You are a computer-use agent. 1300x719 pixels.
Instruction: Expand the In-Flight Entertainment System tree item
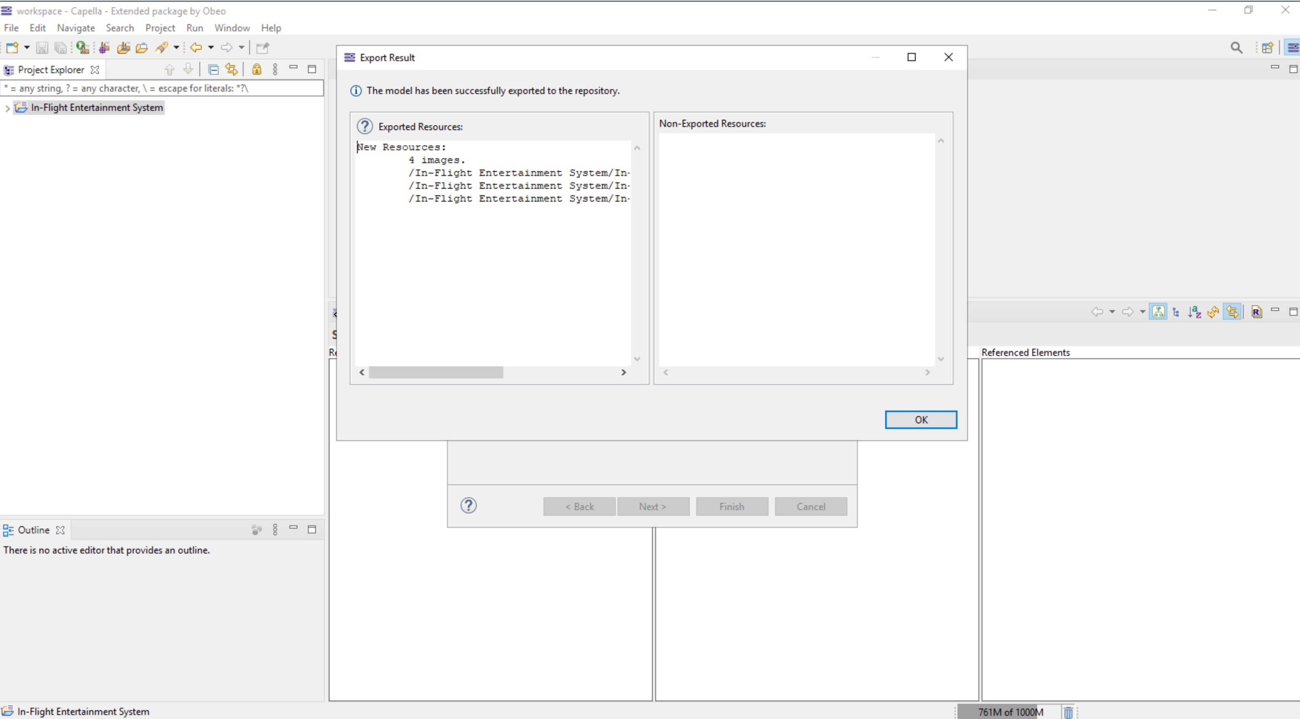pos(7,107)
